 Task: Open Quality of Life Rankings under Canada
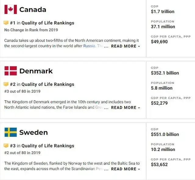coord(48,23)
